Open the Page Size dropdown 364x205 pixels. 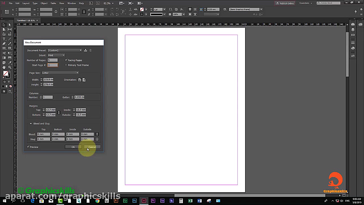pyautogui.click(x=60, y=73)
